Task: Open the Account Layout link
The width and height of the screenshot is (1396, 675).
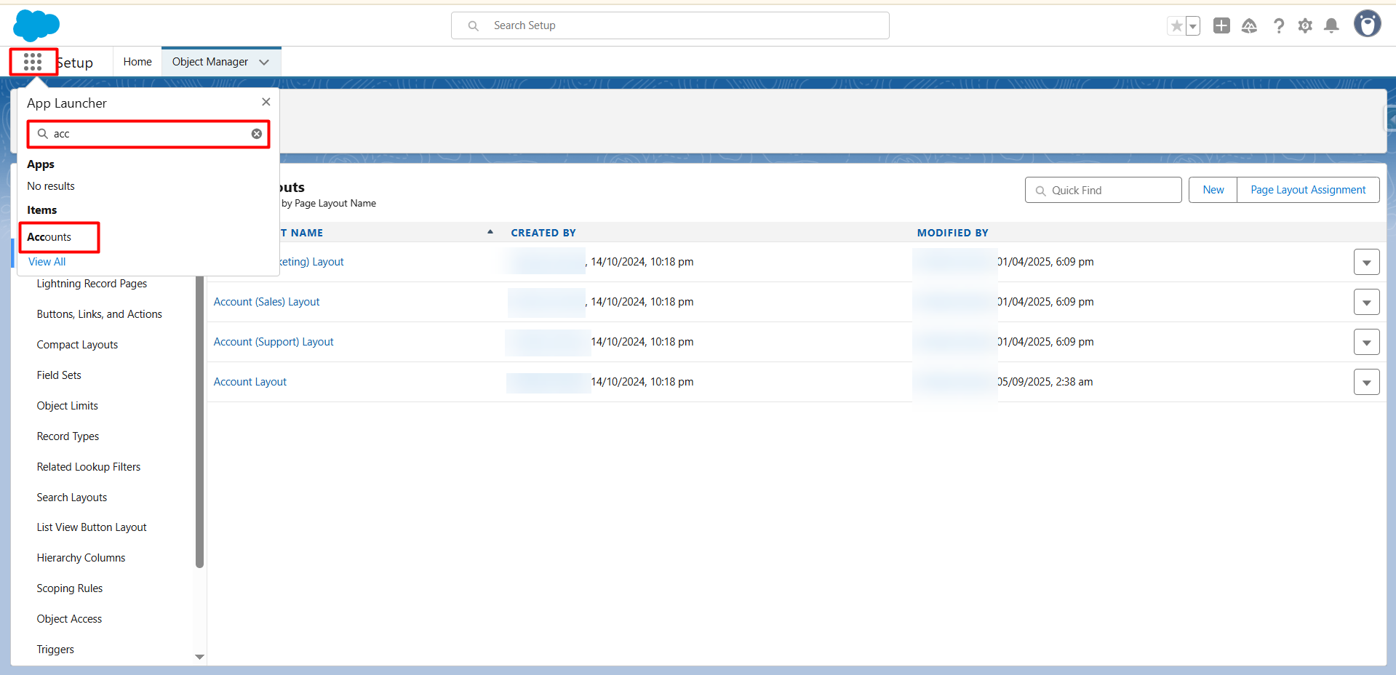Action: tap(250, 382)
